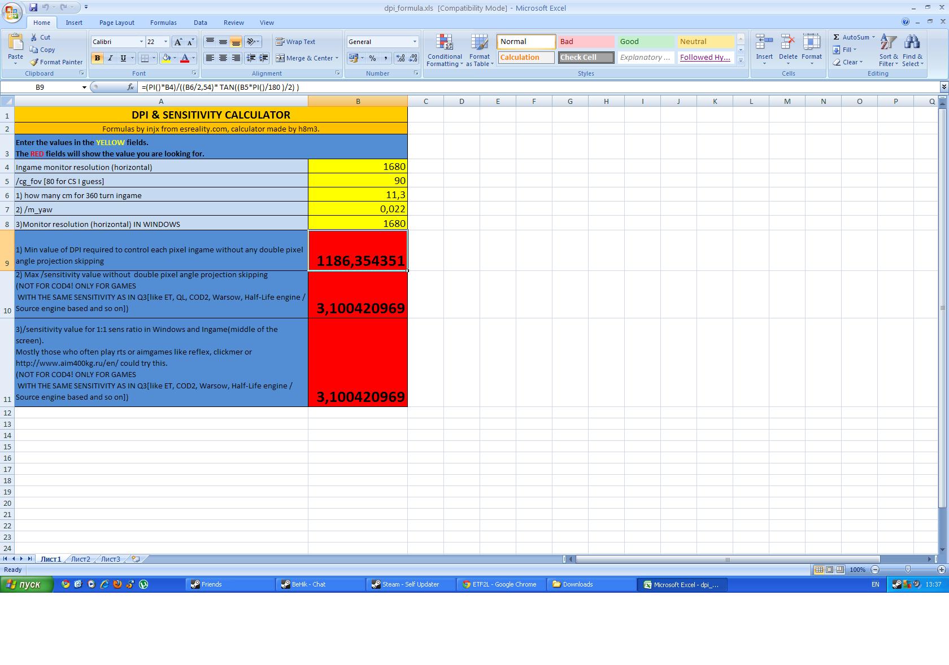Apply Middle Align to cell

(223, 42)
